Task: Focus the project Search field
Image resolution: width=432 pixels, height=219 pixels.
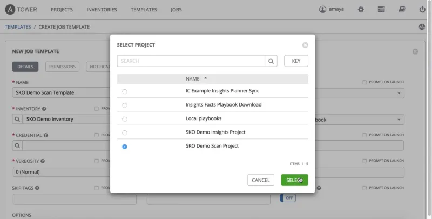Action: pyautogui.click(x=191, y=61)
